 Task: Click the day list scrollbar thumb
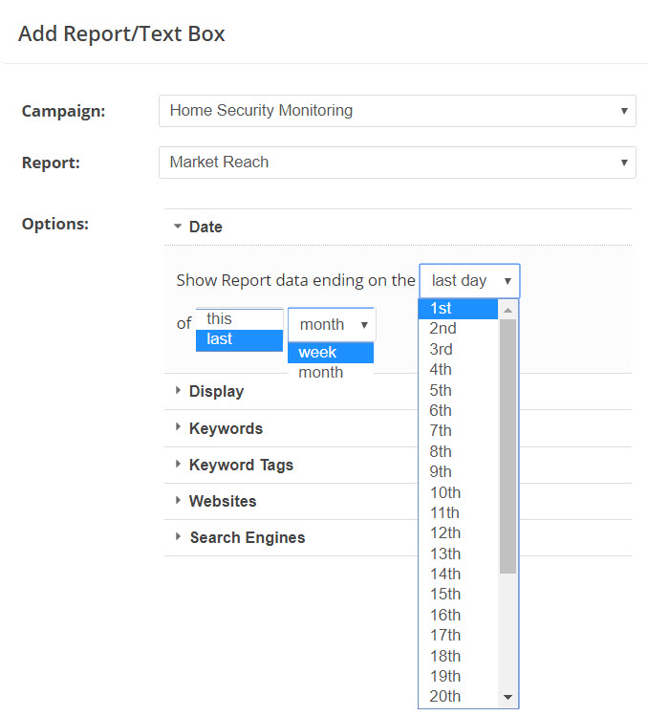coord(508,445)
